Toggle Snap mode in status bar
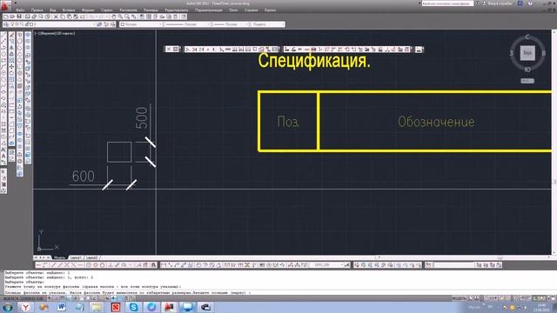The image size is (557, 313). (x=57, y=298)
